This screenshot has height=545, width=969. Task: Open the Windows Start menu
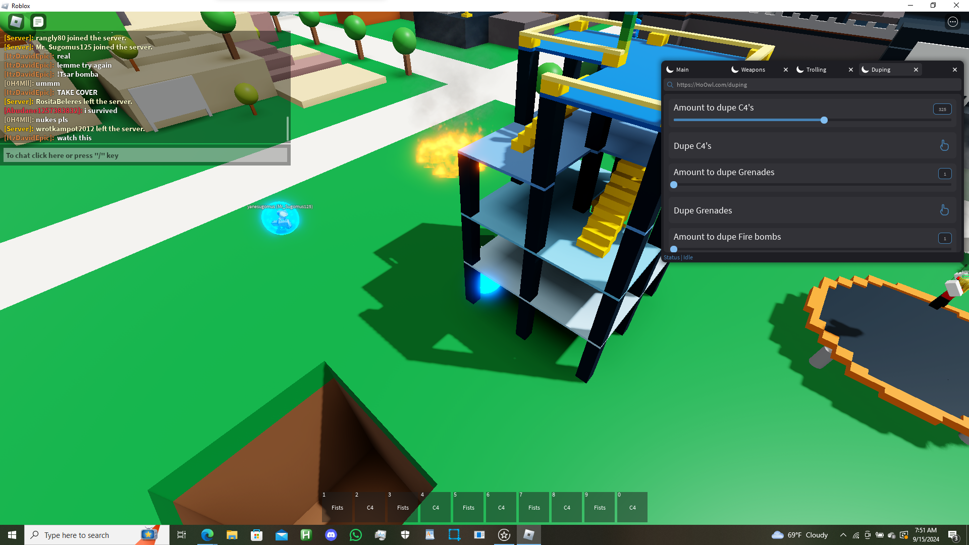[x=12, y=535]
